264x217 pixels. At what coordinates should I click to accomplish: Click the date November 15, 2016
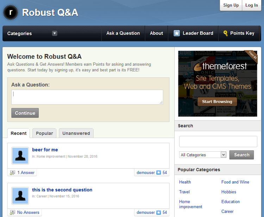[64, 196]
